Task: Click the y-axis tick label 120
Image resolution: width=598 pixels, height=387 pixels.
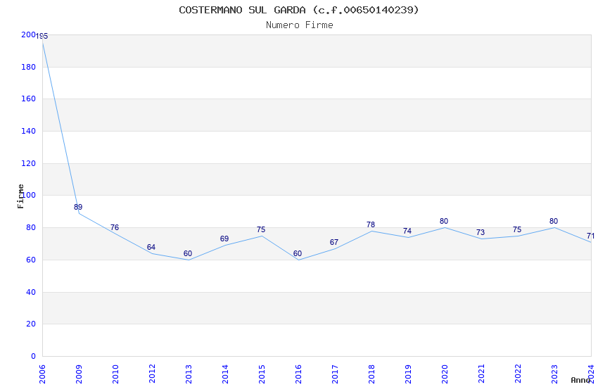Action: tap(28, 163)
